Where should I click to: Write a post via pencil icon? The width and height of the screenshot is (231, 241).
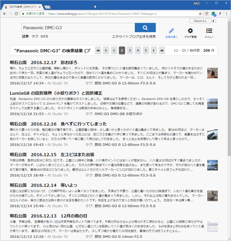pos(171,33)
